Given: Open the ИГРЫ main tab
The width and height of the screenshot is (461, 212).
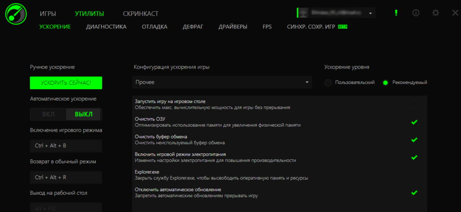Looking at the screenshot, I should 48,14.
